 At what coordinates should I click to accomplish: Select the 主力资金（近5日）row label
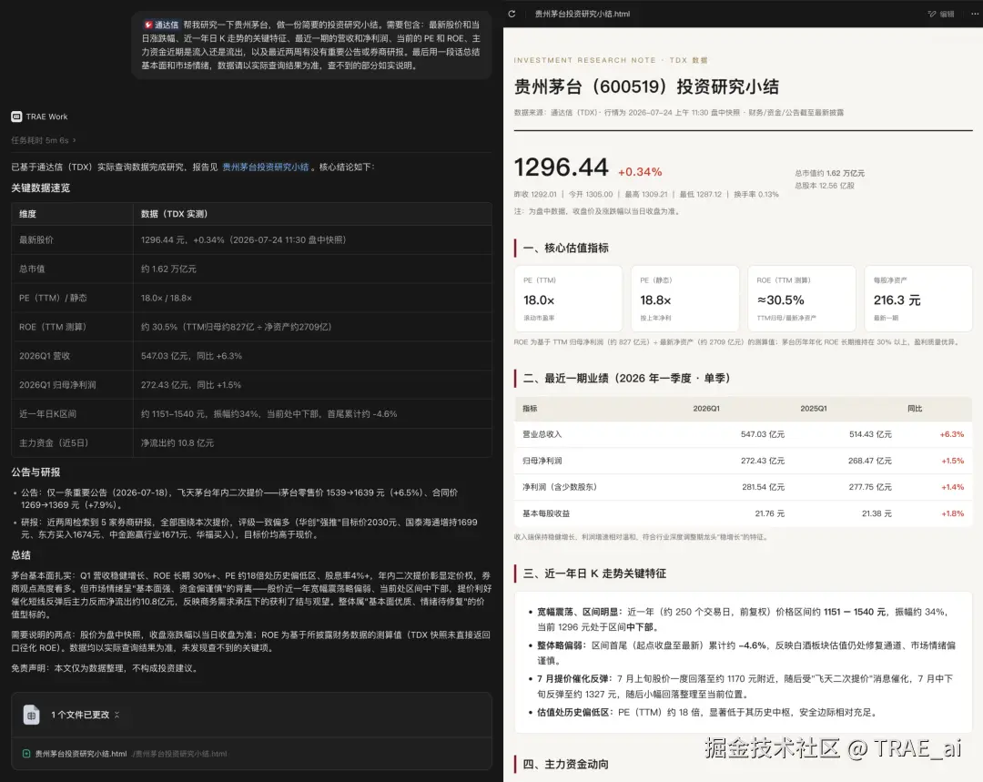pos(54,442)
